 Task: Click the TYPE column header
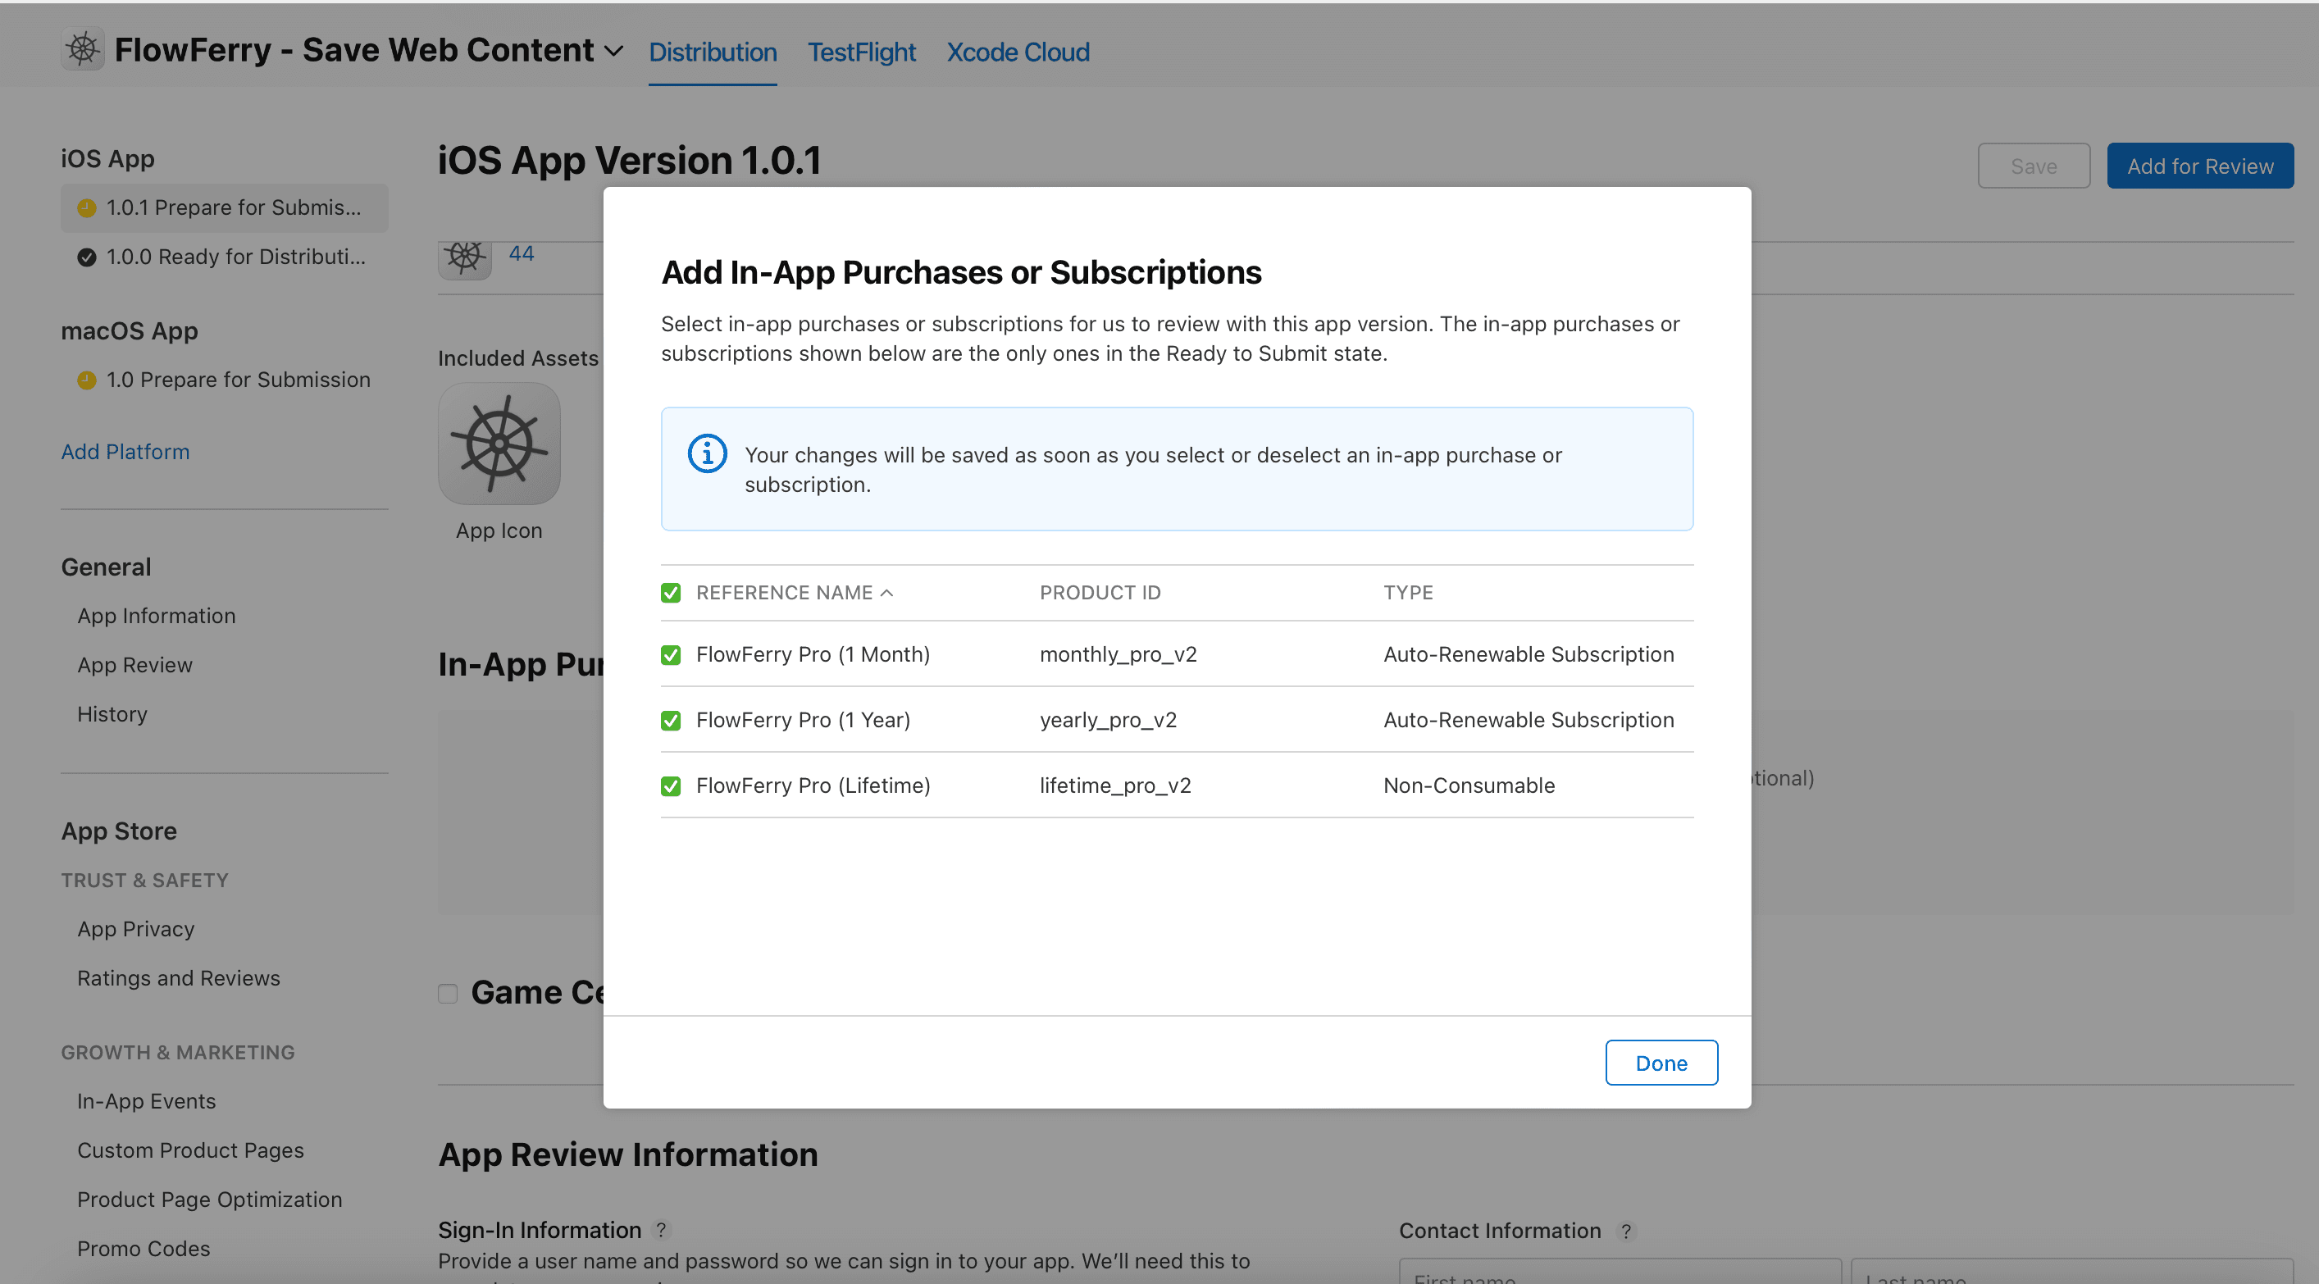(1408, 593)
